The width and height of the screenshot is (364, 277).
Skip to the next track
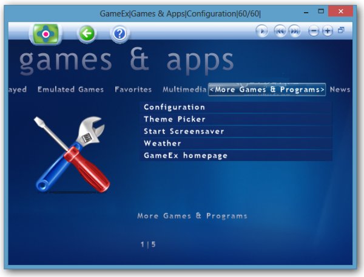coord(294,31)
